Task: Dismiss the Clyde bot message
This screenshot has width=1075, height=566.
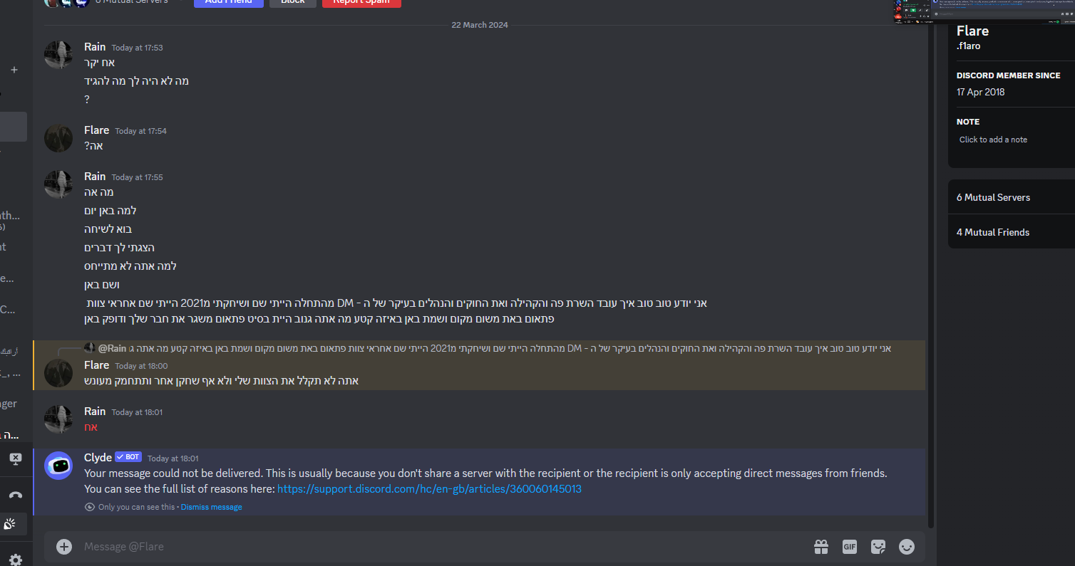Action: click(x=211, y=507)
